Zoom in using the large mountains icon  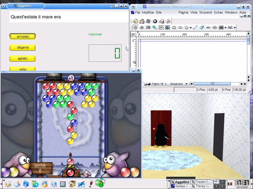pyautogui.click(x=149, y=84)
